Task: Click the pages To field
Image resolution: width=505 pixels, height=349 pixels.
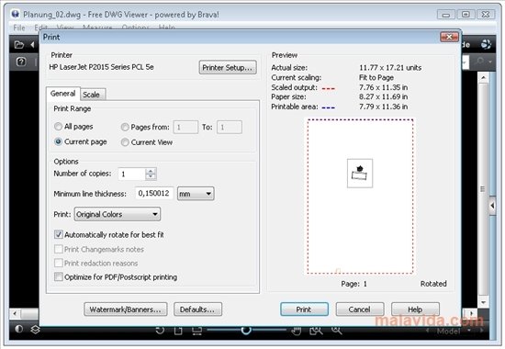Action: (230, 127)
